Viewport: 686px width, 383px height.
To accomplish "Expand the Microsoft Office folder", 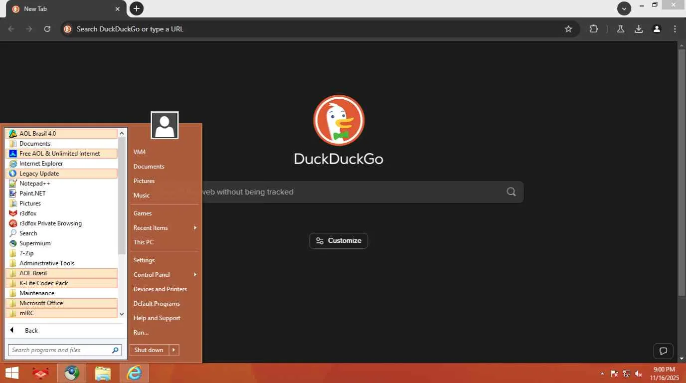I will tap(61, 303).
